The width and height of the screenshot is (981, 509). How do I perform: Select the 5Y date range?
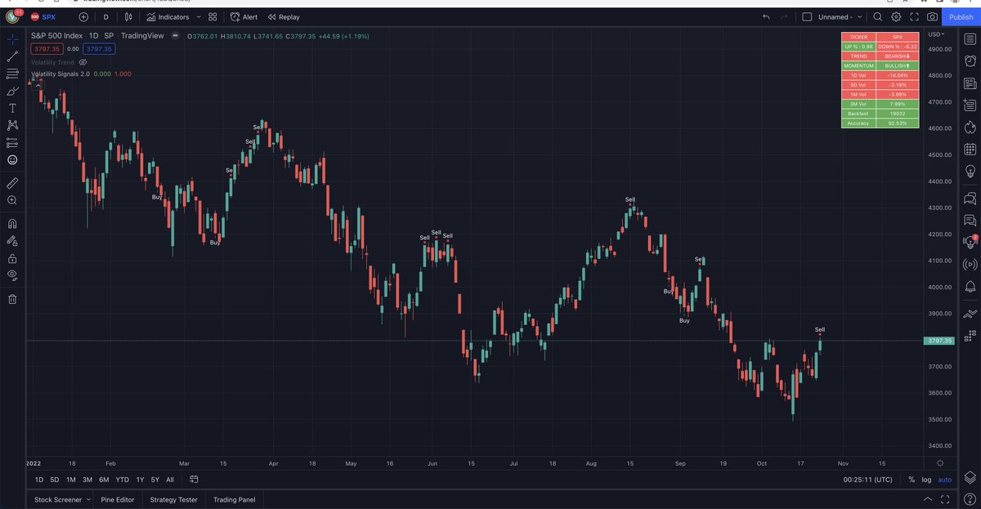(x=155, y=480)
